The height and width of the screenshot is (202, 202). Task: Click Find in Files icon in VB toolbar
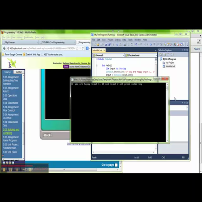[124, 44]
